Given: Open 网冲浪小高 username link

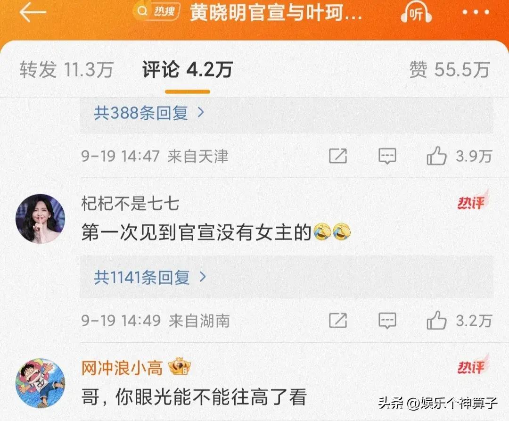Looking at the screenshot, I should (x=122, y=368).
